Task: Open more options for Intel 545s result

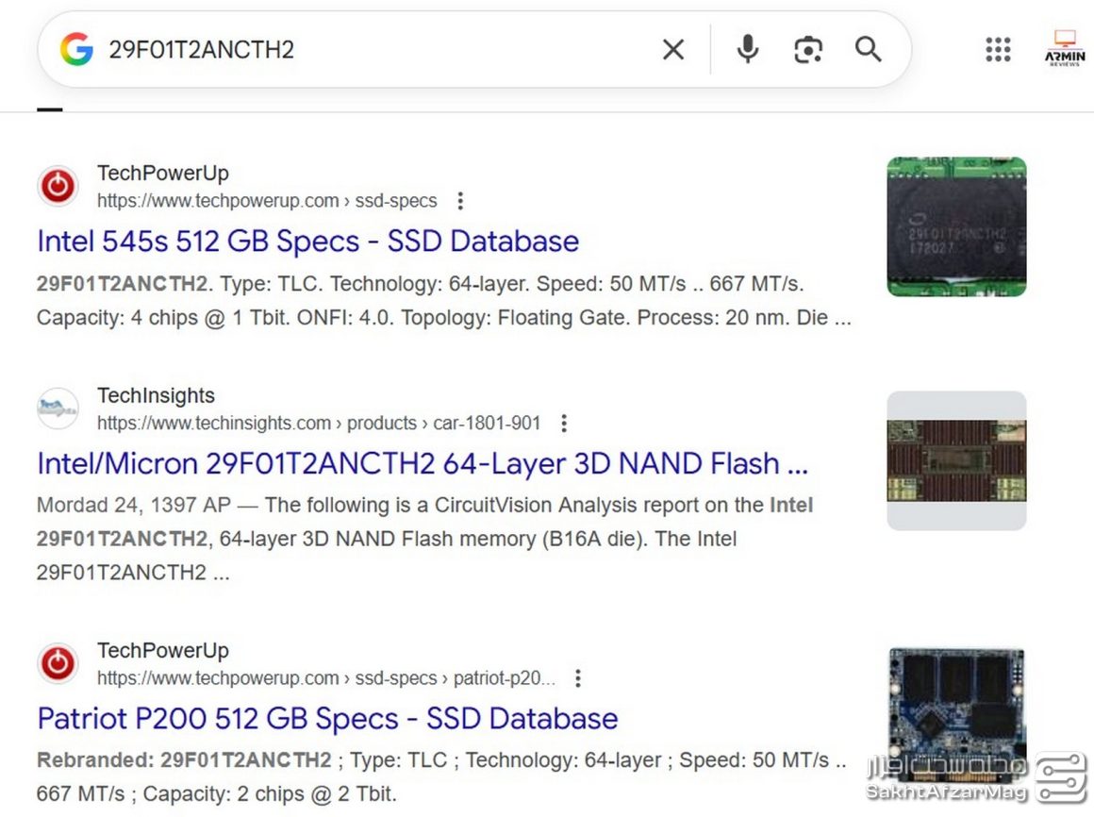Action: [460, 201]
